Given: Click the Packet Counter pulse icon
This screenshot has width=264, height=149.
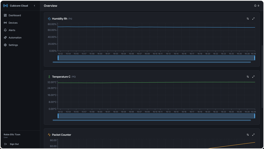Looking at the screenshot, I should coord(49,135).
